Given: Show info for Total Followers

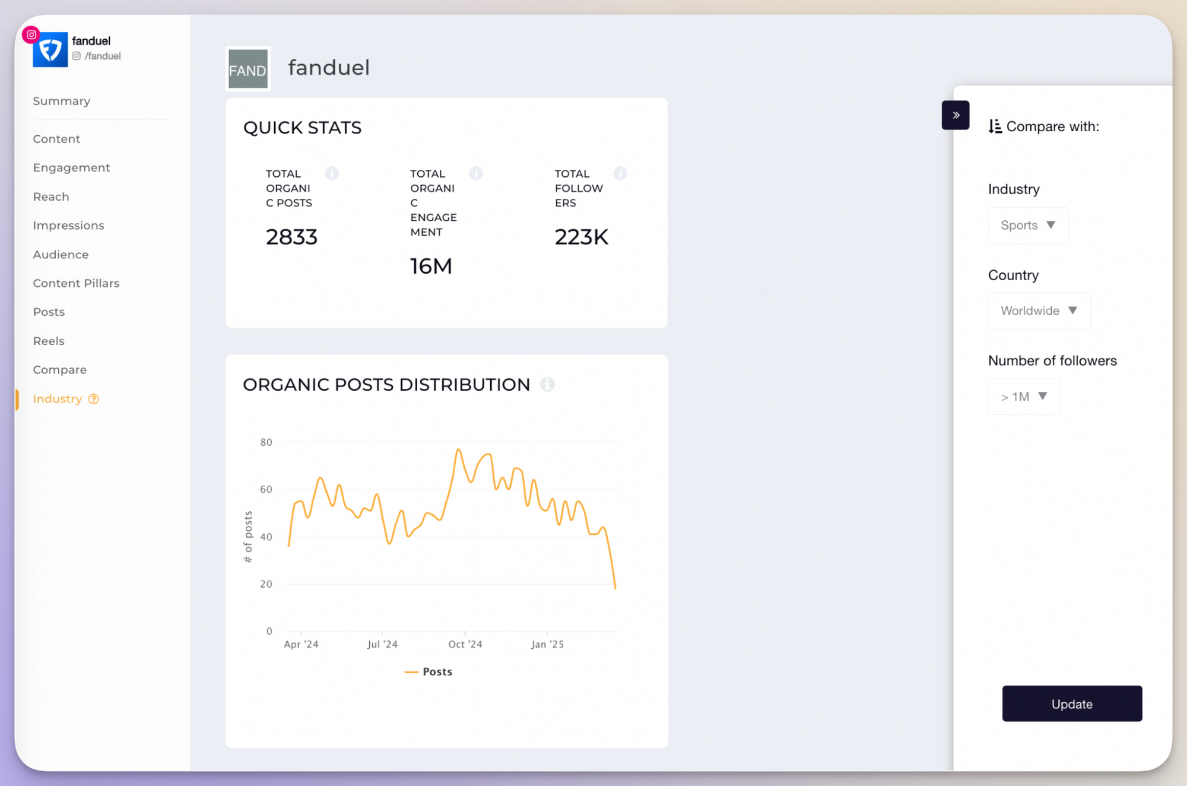Looking at the screenshot, I should click(x=620, y=173).
